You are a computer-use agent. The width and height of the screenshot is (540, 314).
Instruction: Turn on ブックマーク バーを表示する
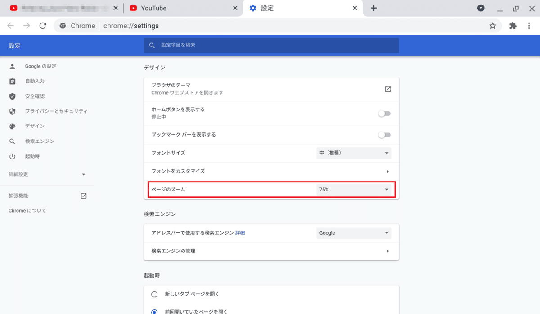384,135
